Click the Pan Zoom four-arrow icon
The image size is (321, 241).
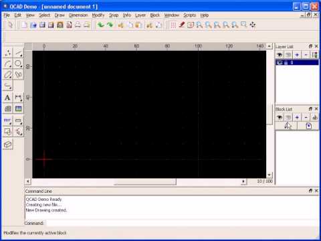click(x=253, y=25)
